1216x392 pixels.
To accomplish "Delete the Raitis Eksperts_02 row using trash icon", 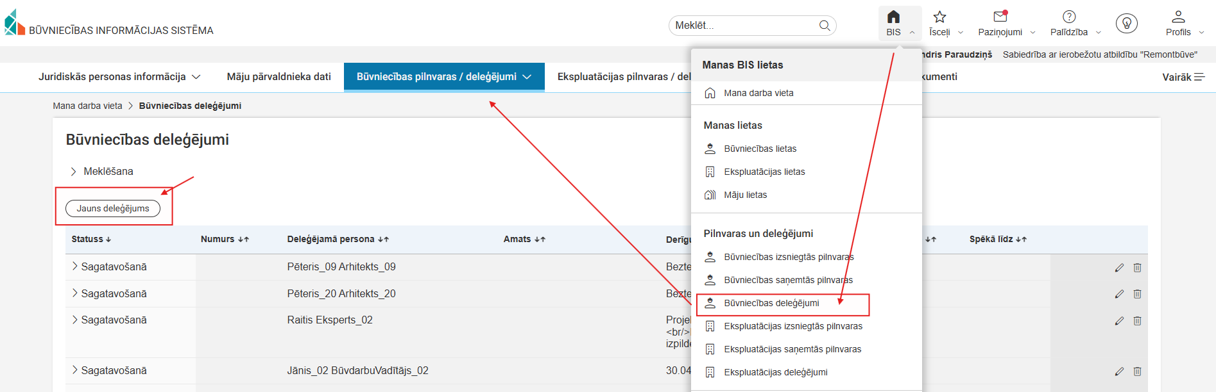I will tap(1137, 321).
